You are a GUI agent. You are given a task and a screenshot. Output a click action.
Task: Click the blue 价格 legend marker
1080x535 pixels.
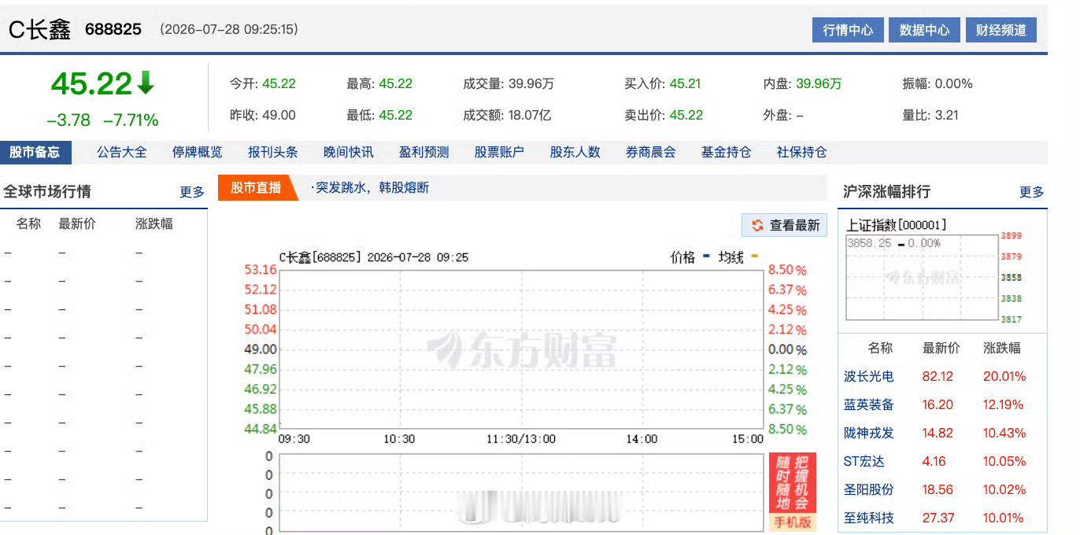[706, 256]
